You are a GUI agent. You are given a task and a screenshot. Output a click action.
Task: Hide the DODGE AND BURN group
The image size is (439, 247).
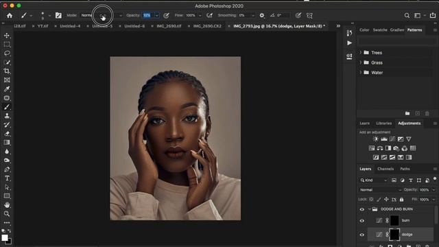point(362,209)
